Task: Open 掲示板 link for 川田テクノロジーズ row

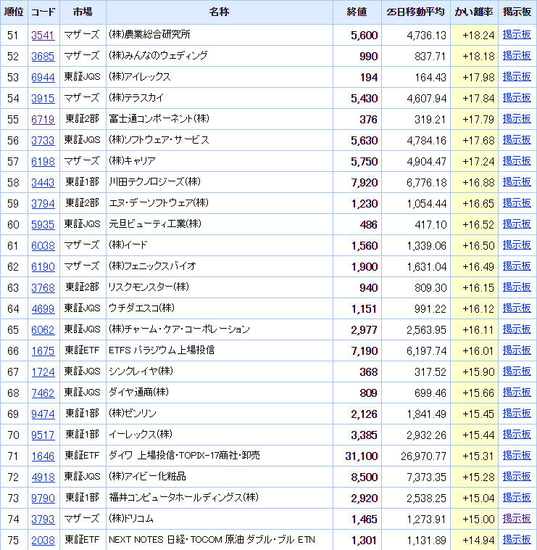Action: (517, 182)
